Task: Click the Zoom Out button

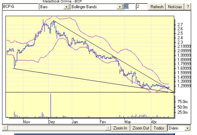Action: point(141,128)
